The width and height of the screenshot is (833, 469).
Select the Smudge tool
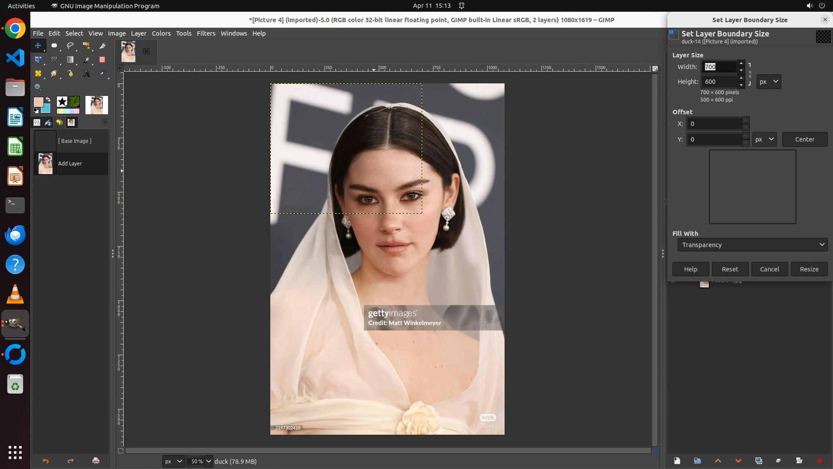point(54,74)
